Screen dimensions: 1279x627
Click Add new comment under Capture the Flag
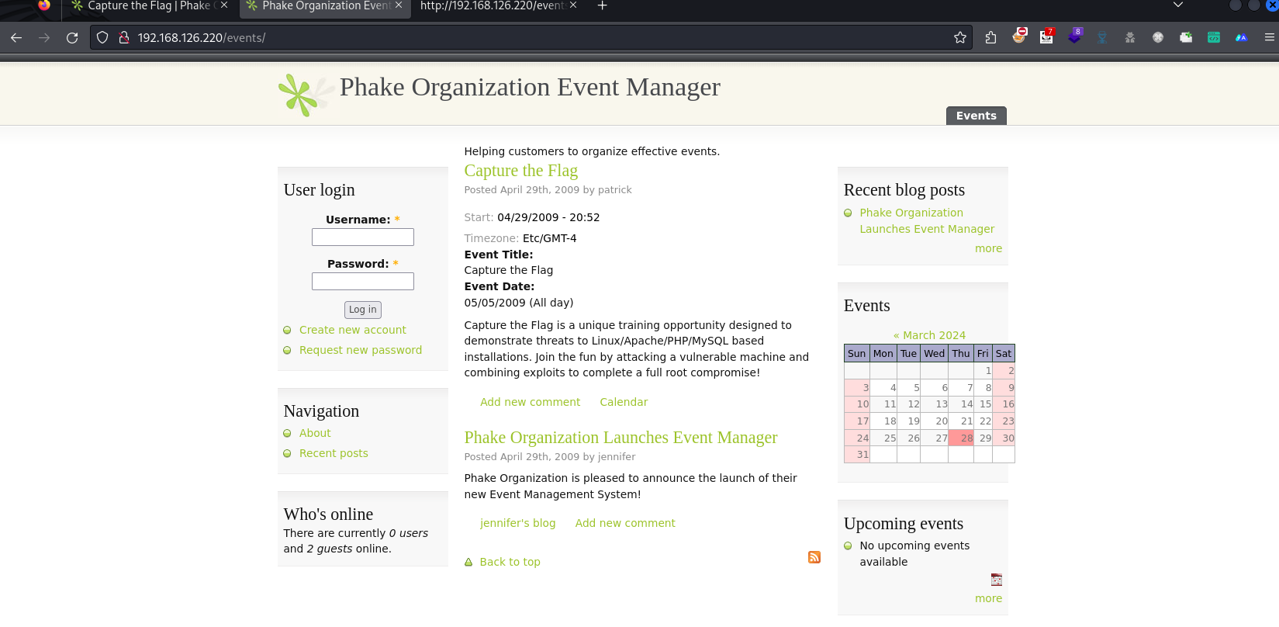point(530,402)
